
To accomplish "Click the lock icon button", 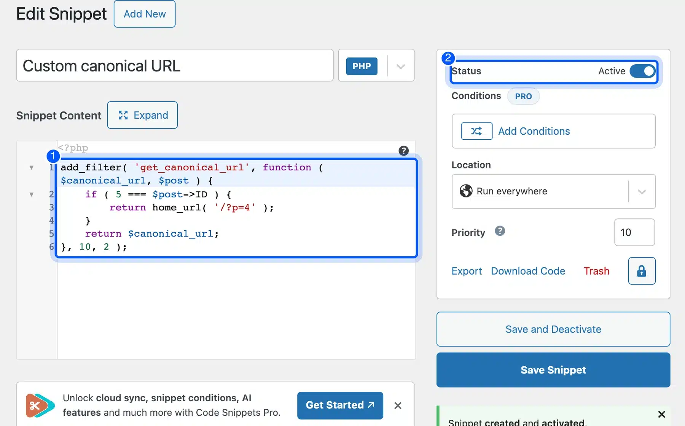I will point(642,271).
